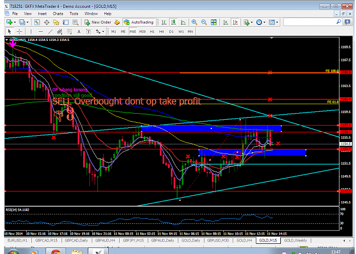Screen dimensions: 356x254
Task: Select the text label tool
Action: click(x=88, y=32)
